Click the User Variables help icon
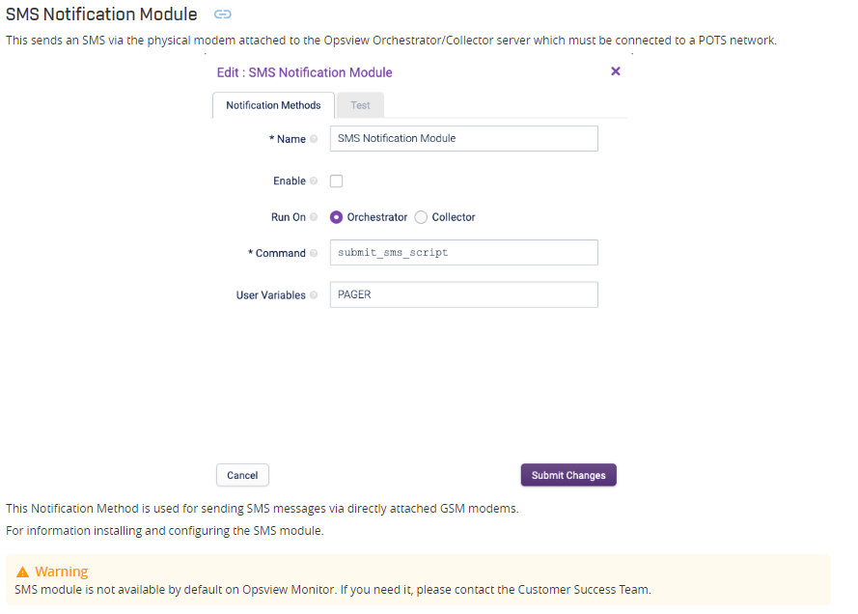Screen dimensions: 858x614 coord(314,294)
